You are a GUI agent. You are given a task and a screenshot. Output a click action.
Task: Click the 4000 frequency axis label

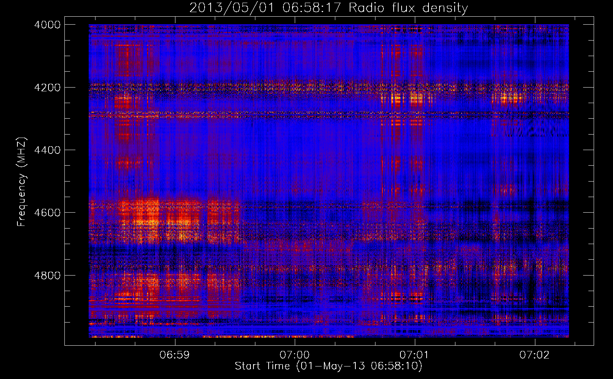[x=47, y=25]
